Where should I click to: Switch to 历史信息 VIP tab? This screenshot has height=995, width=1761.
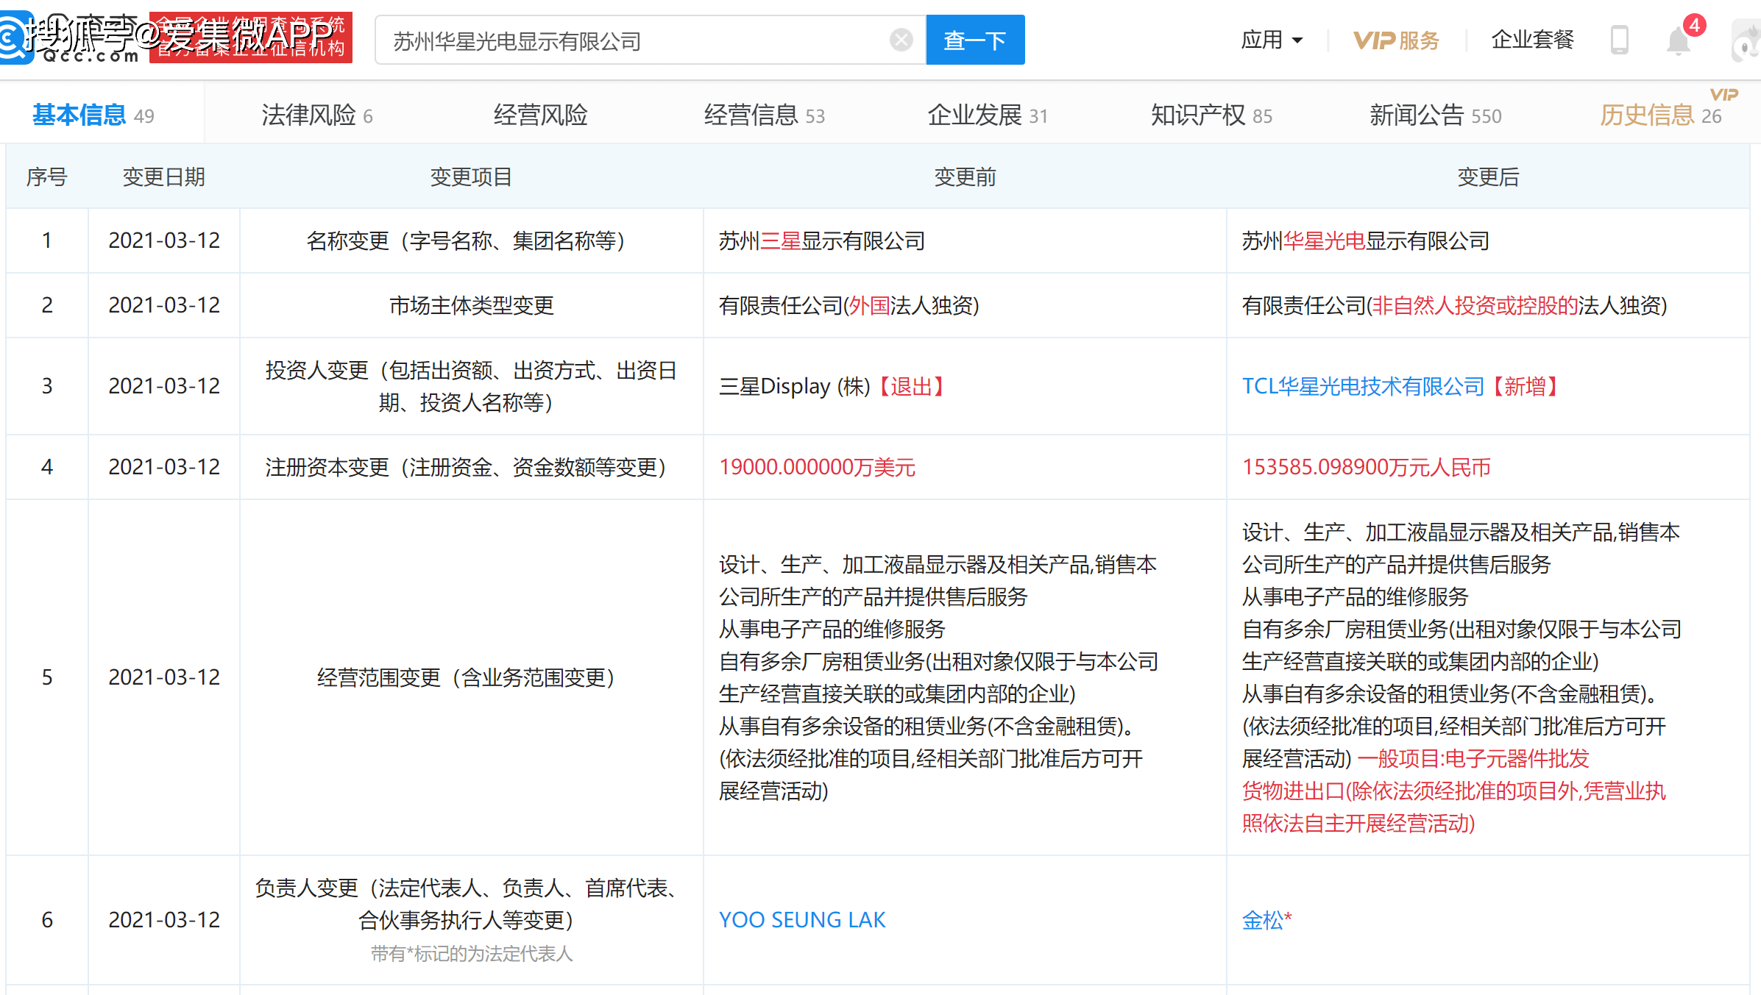pos(1661,115)
